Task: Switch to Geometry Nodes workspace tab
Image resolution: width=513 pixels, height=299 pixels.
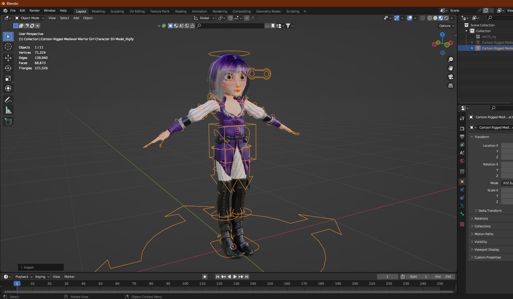Action: 268,11
